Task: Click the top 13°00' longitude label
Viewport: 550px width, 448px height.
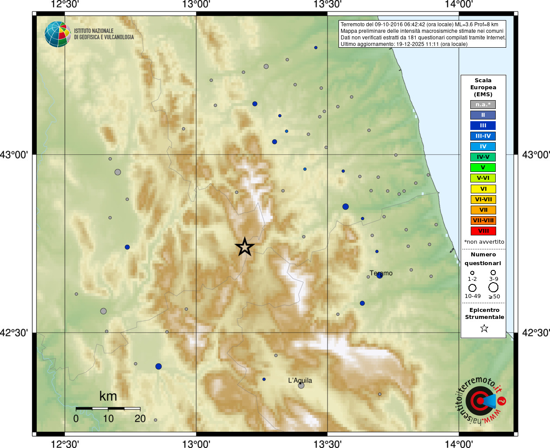Action: (x=196, y=5)
